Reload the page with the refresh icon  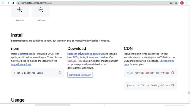pyautogui.click(x=13, y=3)
